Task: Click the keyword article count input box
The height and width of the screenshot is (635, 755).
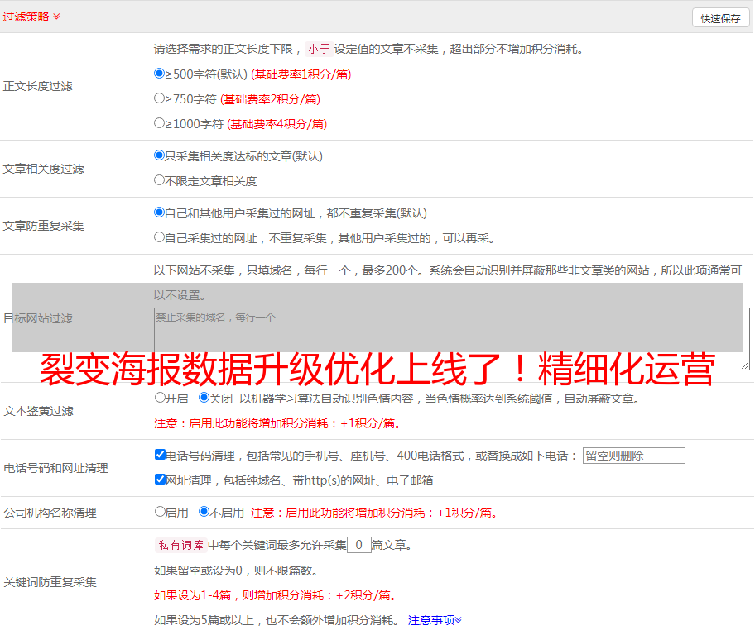Action: point(358,545)
